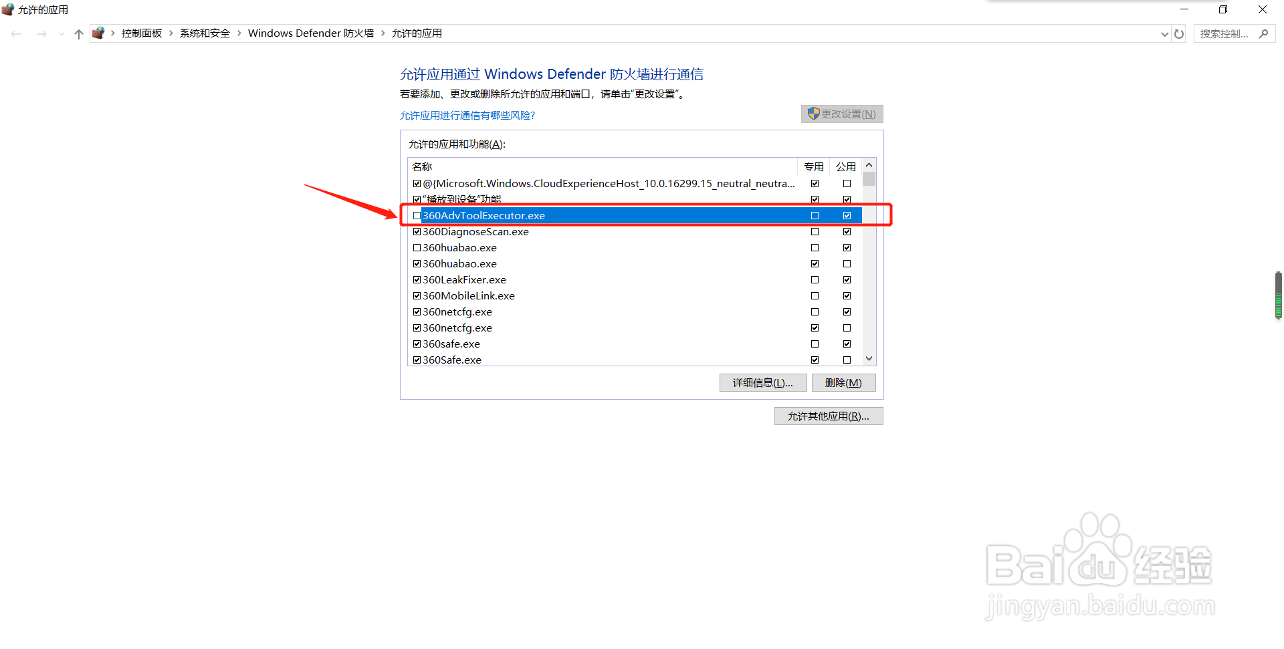Toggle 专用 checkbox for 360MobileLink.exe
This screenshot has height=649, width=1284.
(x=815, y=296)
